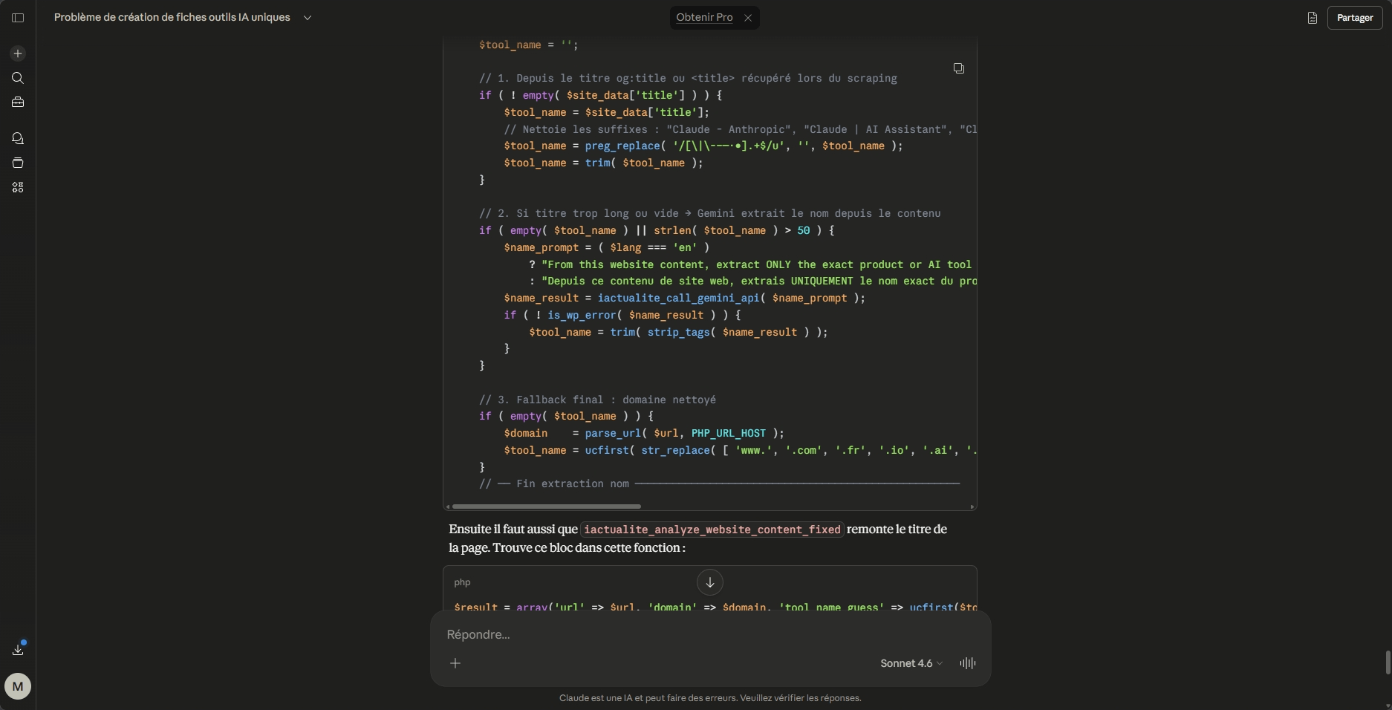Toggle the sidebar panel icon
The height and width of the screenshot is (710, 1392).
tap(18, 18)
